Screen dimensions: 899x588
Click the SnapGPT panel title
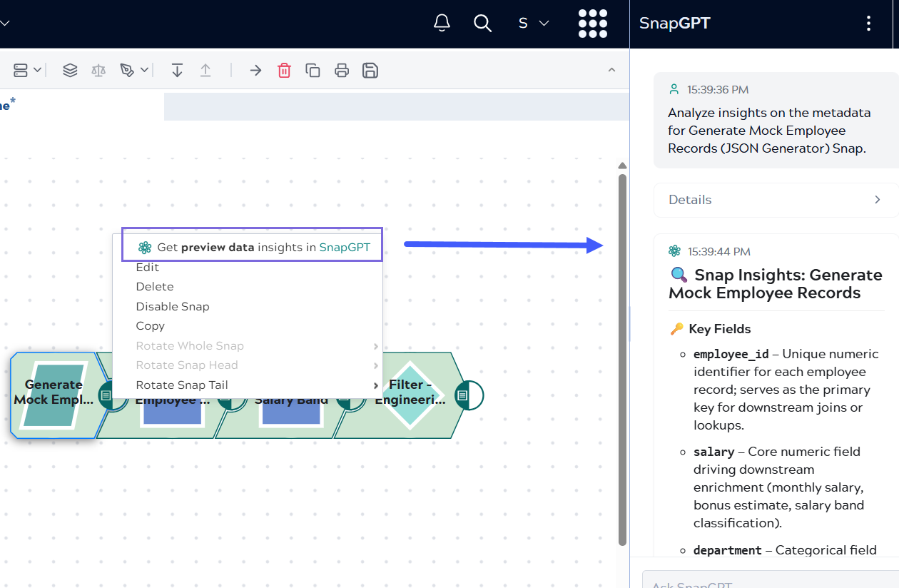[x=675, y=23]
